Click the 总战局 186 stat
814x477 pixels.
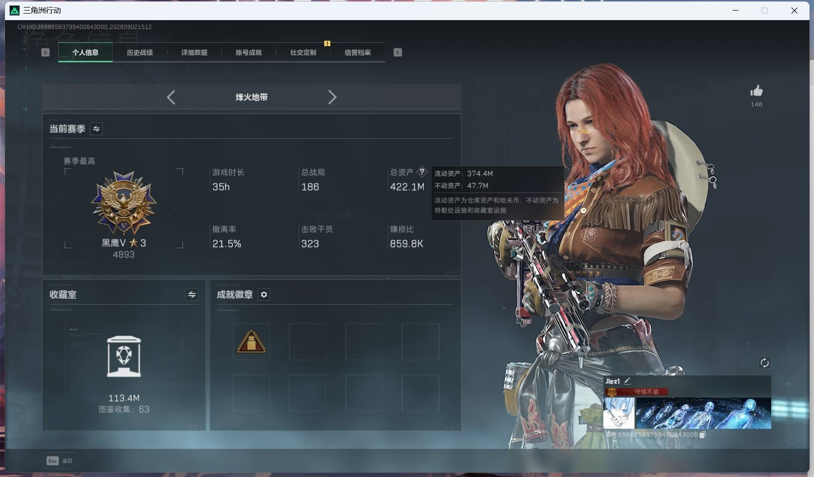pyautogui.click(x=313, y=180)
